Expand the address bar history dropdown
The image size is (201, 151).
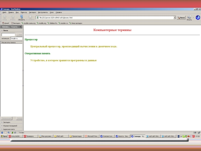[175, 18]
